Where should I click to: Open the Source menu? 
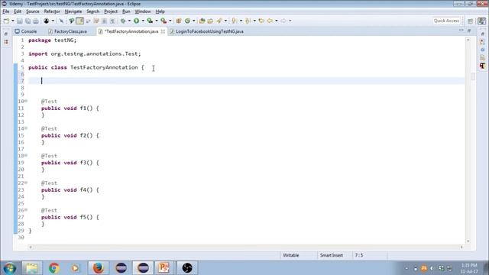(x=32, y=11)
